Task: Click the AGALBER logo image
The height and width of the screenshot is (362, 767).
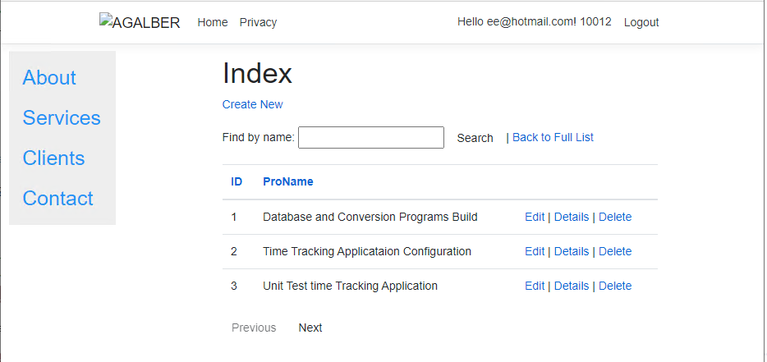Action: (140, 22)
